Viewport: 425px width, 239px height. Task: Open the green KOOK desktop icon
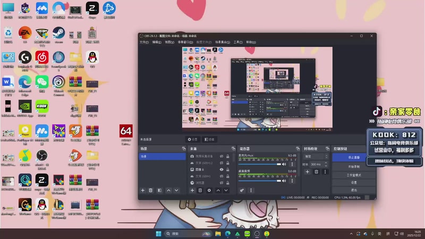42,108
